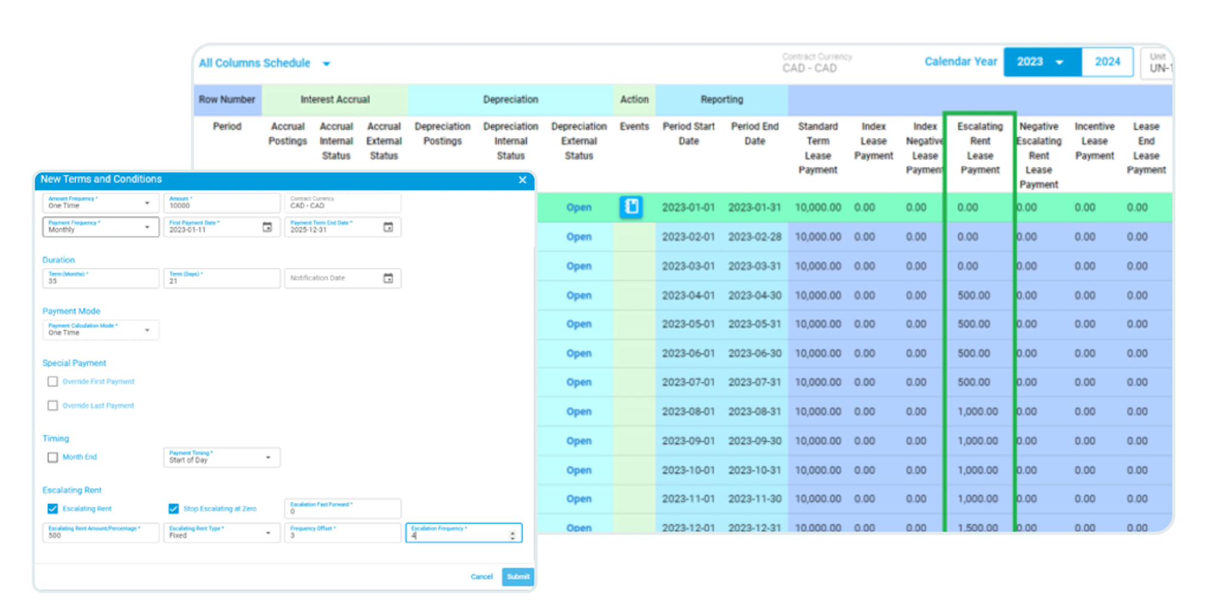Open the All Columns Schedule selector arrow
1220x610 pixels.
point(326,63)
